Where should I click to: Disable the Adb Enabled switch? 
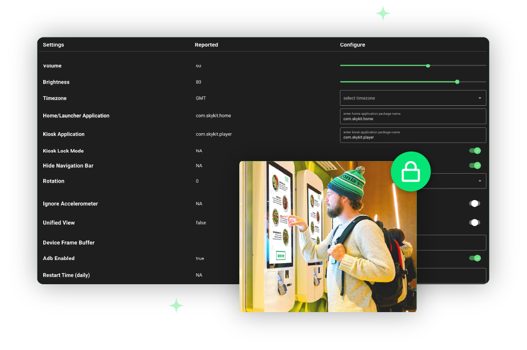click(475, 258)
